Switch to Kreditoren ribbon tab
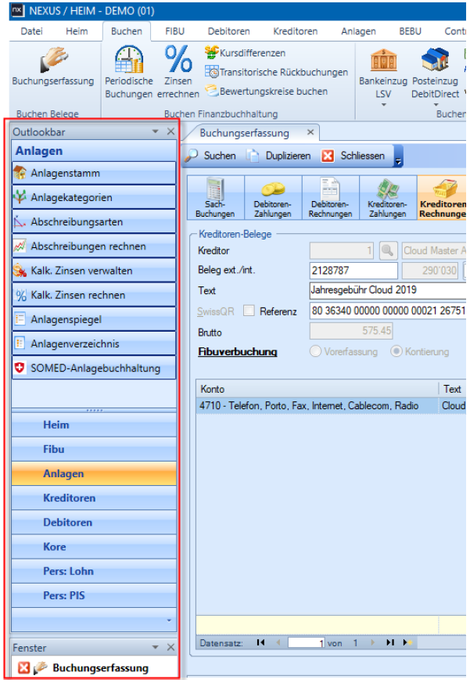Image resolution: width=470 pixels, height=683 pixels. (296, 31)
